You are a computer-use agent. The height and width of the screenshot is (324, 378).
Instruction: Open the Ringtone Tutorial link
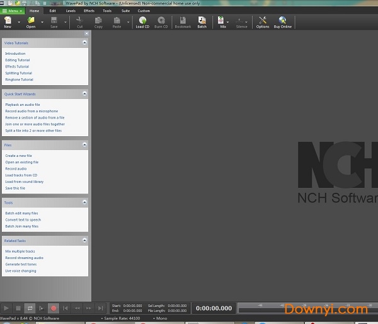(x=19, y=80)
